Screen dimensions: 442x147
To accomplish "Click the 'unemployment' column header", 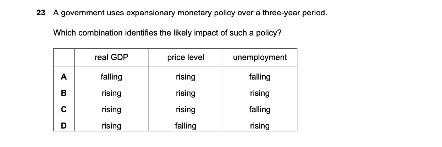I will [x=260, y=57].
